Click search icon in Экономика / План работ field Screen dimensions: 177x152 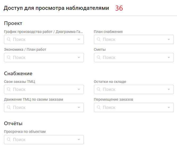pyautogui.click(x=9, y=57)
